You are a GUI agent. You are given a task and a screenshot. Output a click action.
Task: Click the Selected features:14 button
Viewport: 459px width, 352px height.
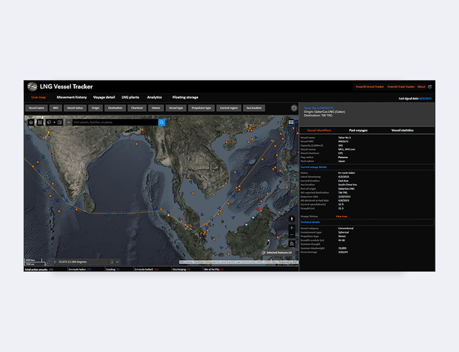277,253
